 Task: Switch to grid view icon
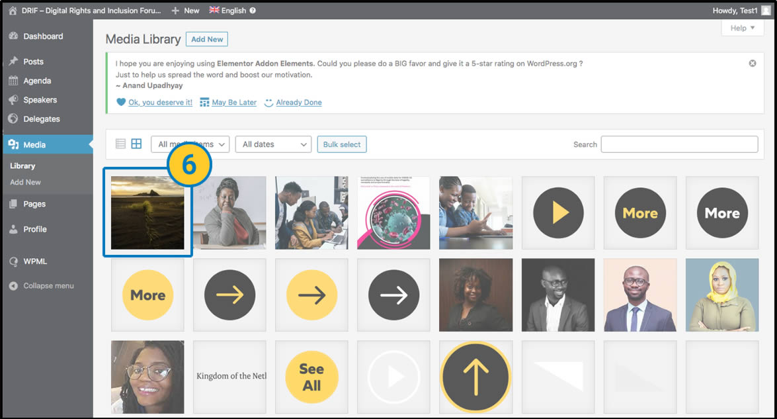tap(136, 144)
